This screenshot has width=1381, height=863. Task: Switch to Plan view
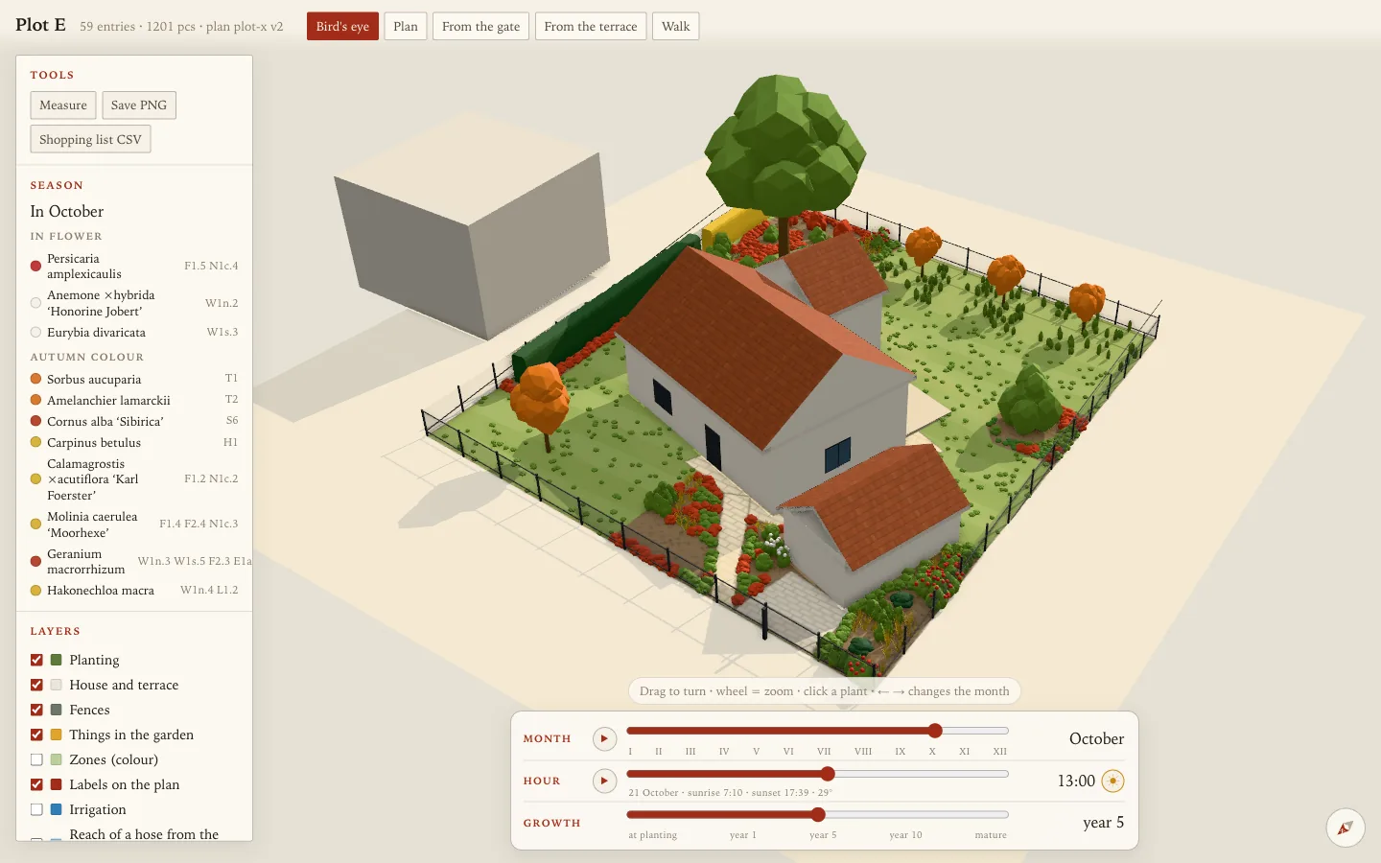tap(406, 26)
